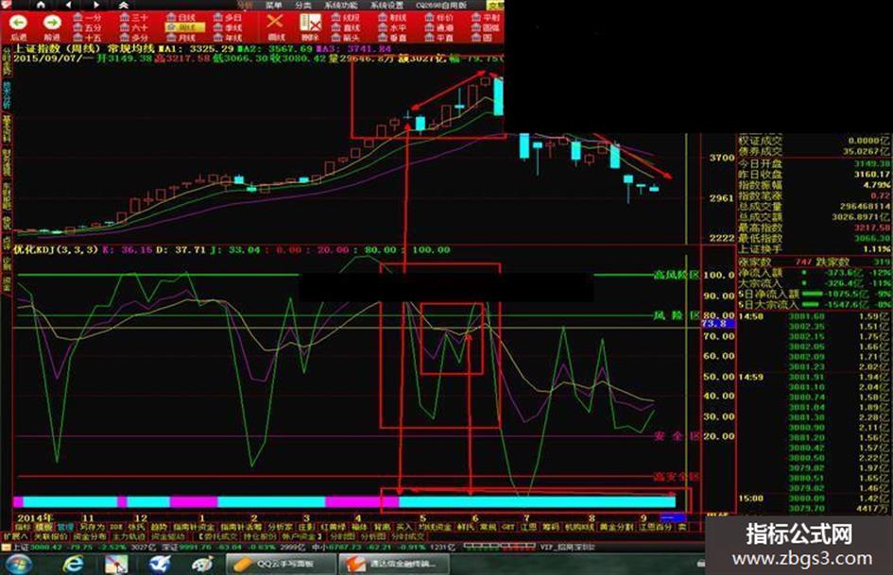Pick the 垂直 vertical line tool
This screenshot has width=893, height=575.
(392, 37)
